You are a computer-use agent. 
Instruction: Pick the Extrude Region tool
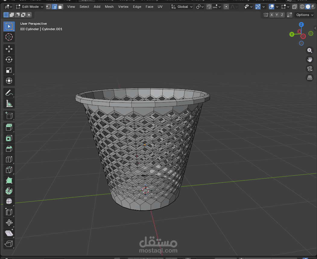[x=9, y=128]
